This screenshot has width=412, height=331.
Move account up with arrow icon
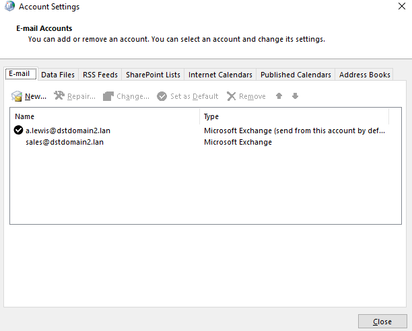(279, 96)
